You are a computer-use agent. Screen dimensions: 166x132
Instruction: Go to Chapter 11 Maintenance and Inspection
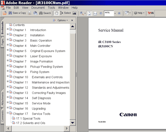41,82
